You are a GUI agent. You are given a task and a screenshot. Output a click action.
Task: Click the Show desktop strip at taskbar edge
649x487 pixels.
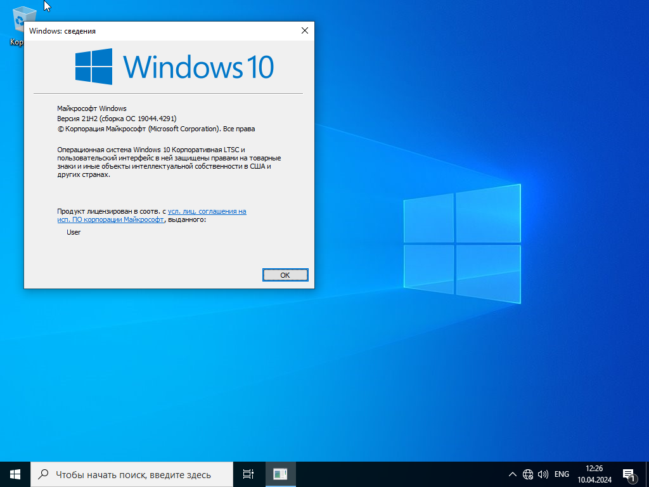click(x=647, y=474)
